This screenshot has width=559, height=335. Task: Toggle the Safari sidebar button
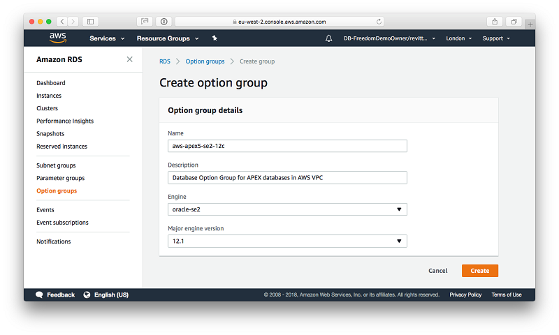coord(91,22)
